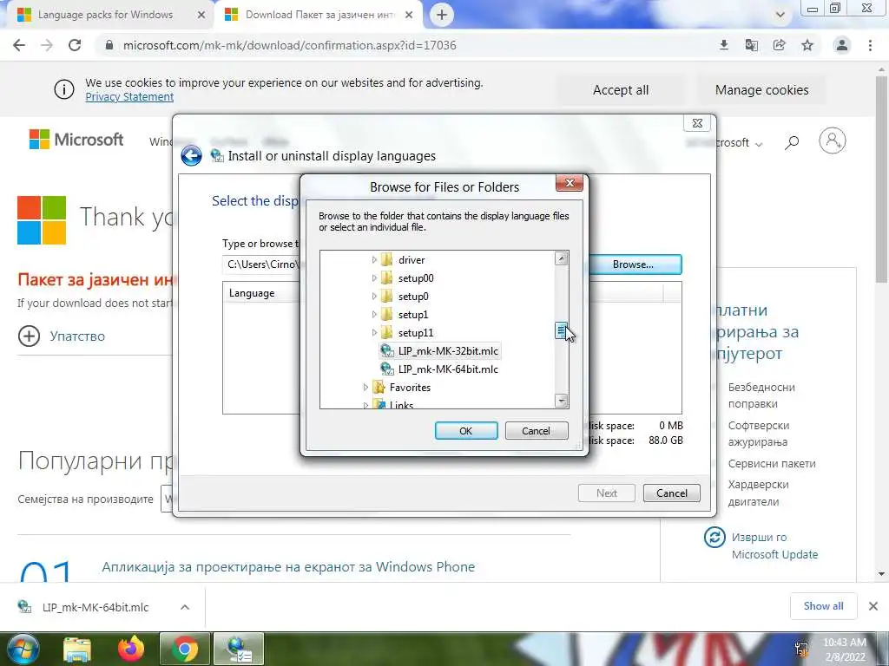Expand the driver folder node
This screenshot has width=889, height=666.
pyautogui.click(x=374, y=260)
